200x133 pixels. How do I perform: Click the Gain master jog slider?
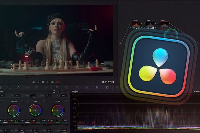(36, 125)
